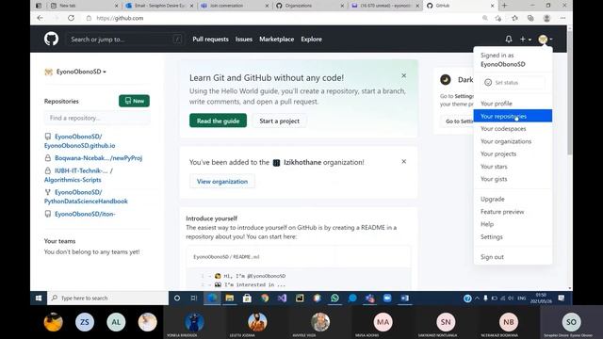Open Microsoft Store on the taskbar
Image resolution: width=603 pixels, height=339 pixels.
247,298
